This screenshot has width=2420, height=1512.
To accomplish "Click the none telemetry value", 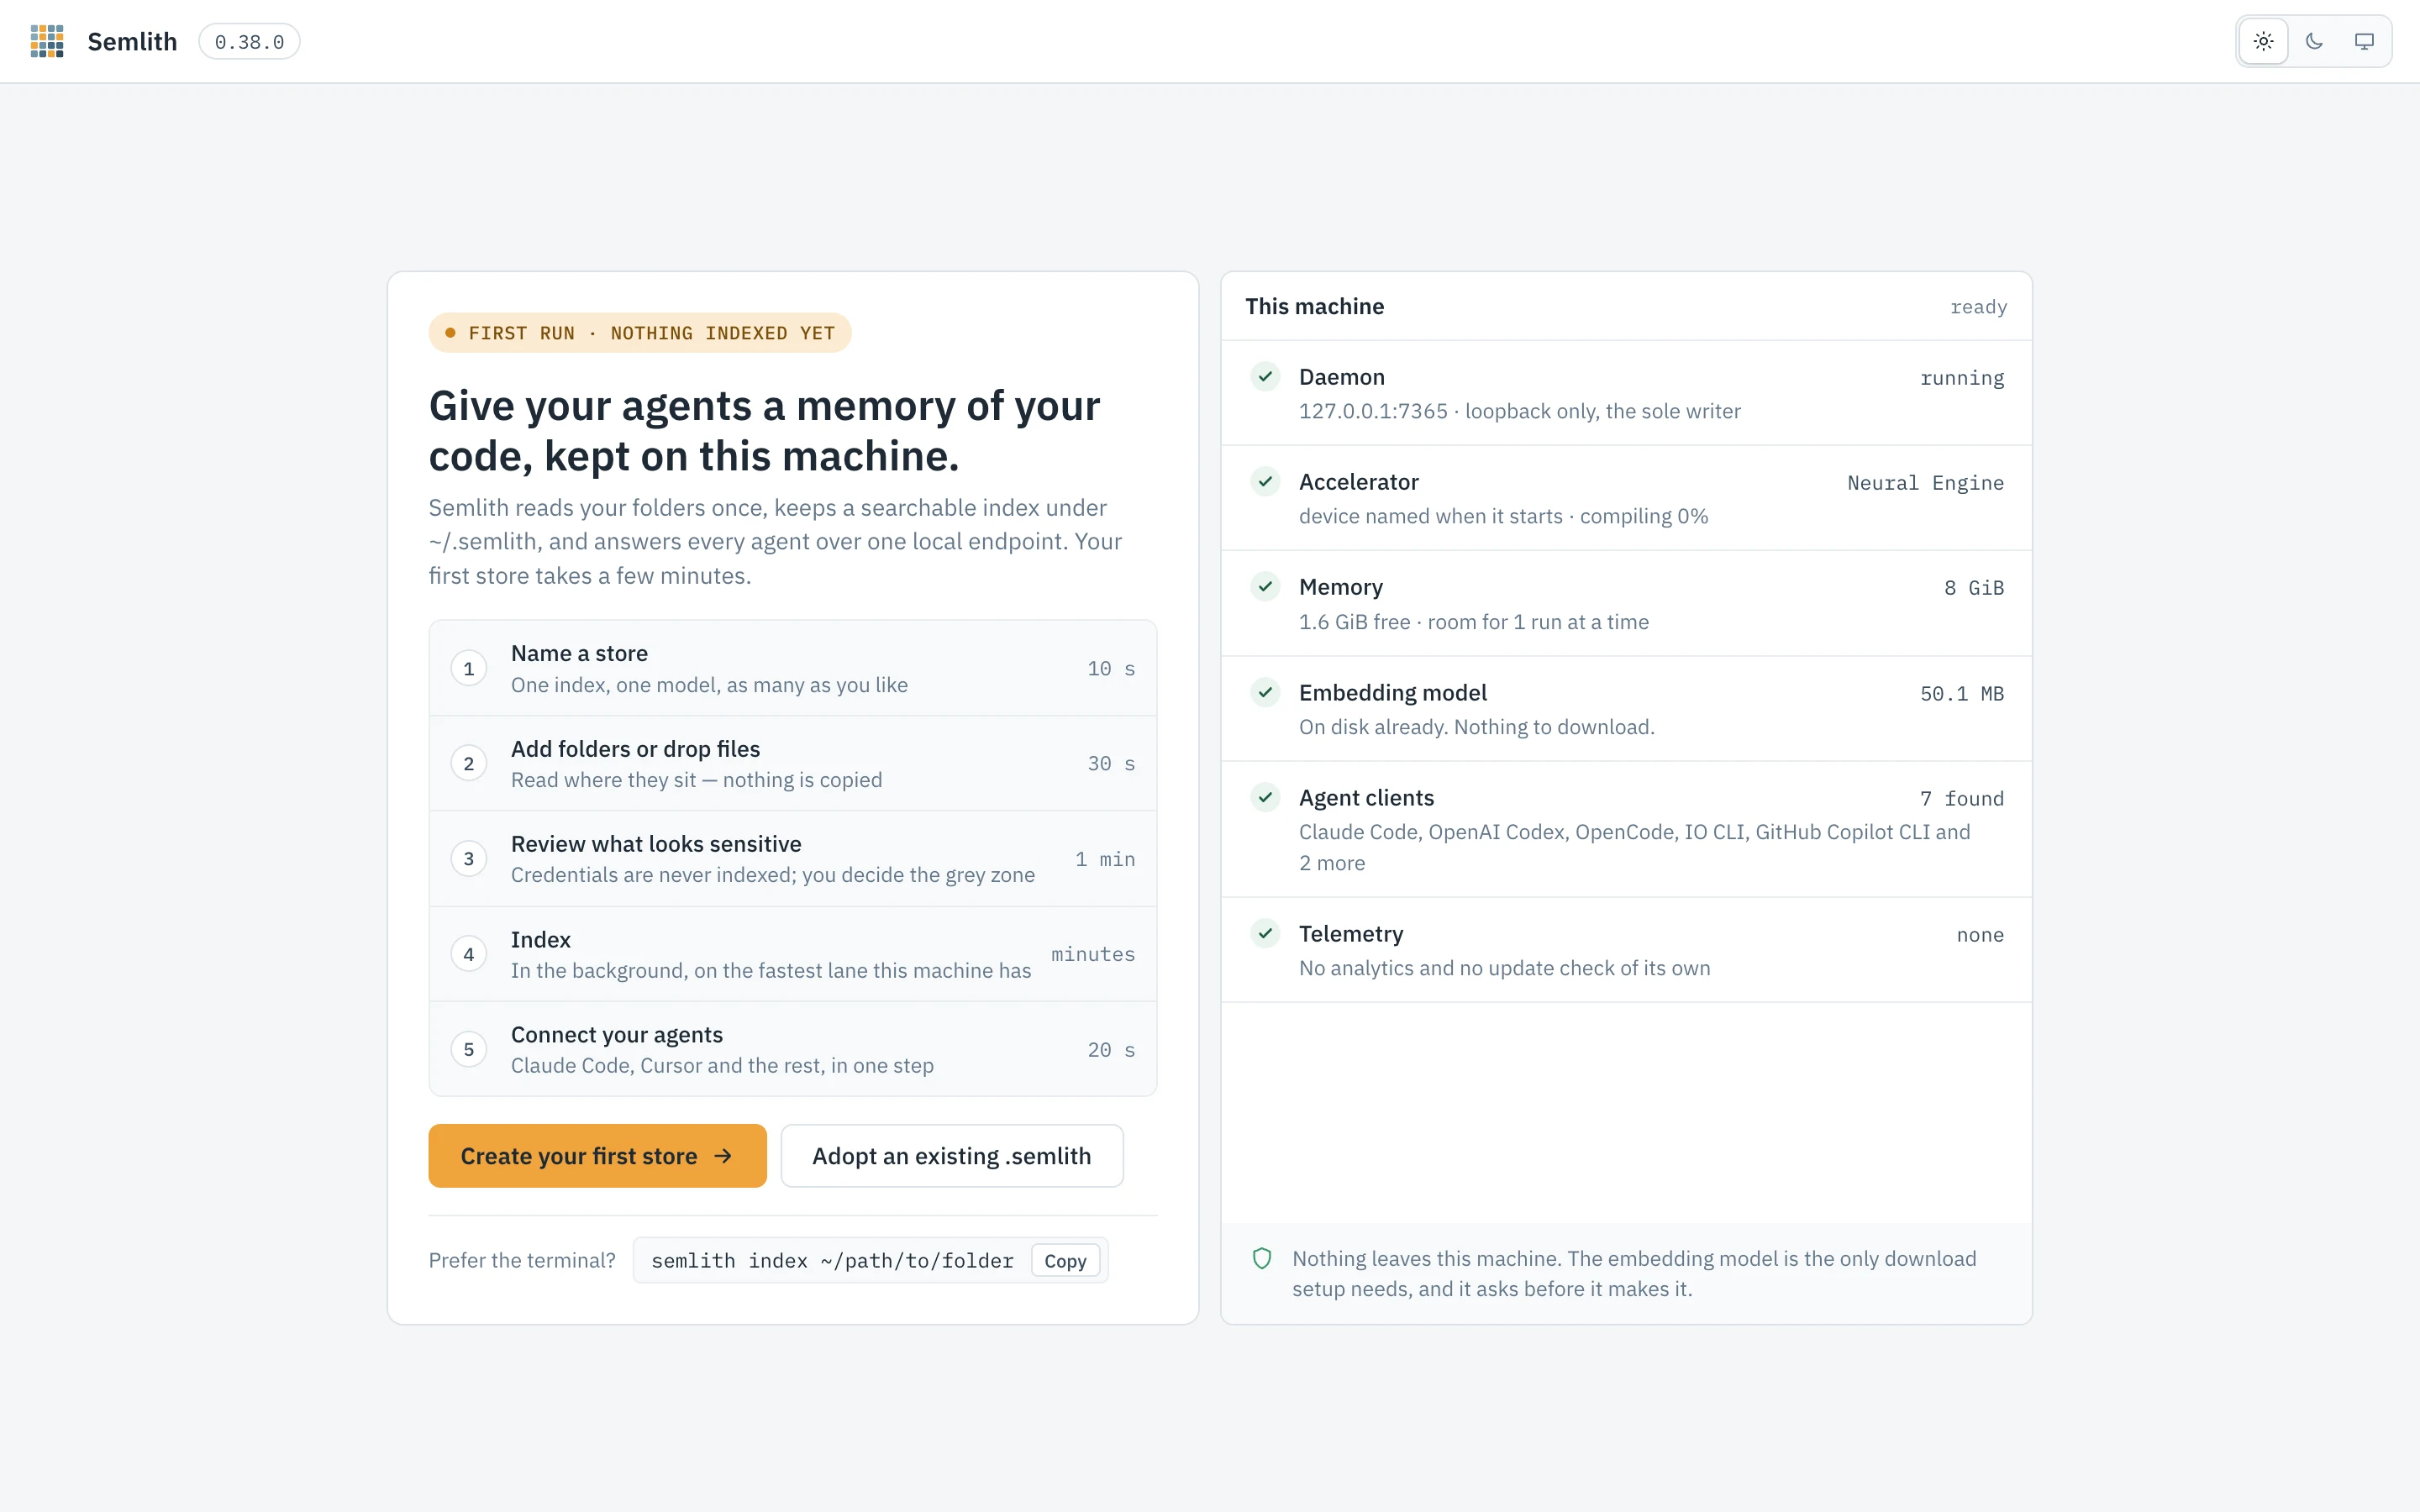I will 1980,935.
